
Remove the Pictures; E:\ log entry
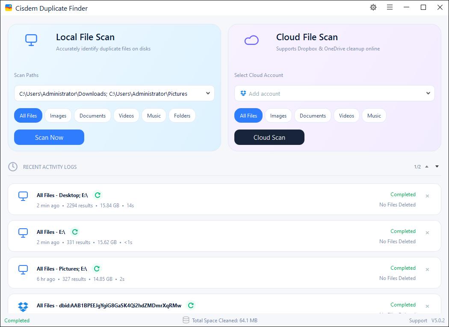click(427, 269)
